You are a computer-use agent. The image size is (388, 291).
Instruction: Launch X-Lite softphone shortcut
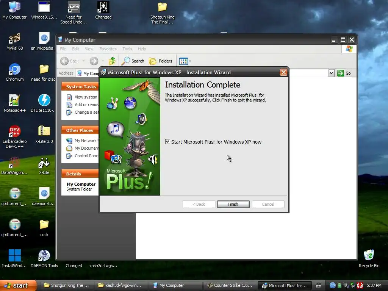point(44,165)
